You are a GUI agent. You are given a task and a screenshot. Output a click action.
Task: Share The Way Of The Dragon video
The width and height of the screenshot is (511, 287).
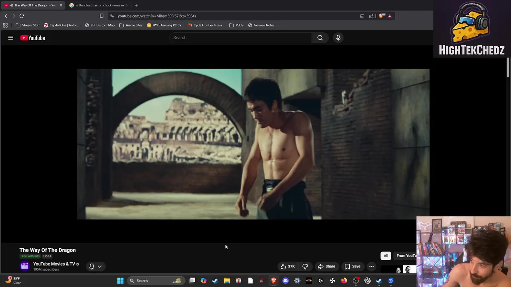tap(326, 266)
